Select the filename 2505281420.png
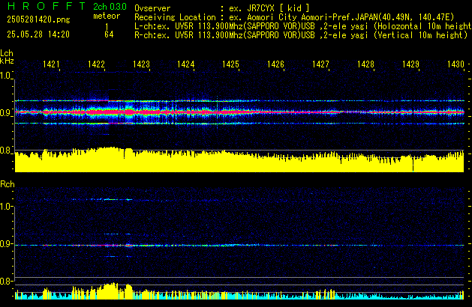 click(38, 19)
